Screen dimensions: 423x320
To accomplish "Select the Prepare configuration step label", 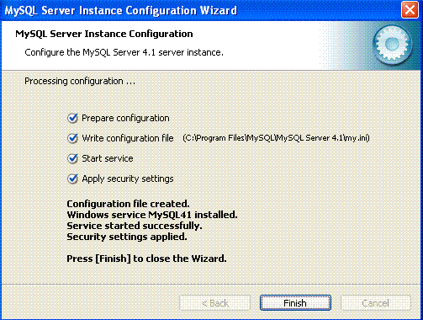I will pyautogui.click(x=125, y=118).
